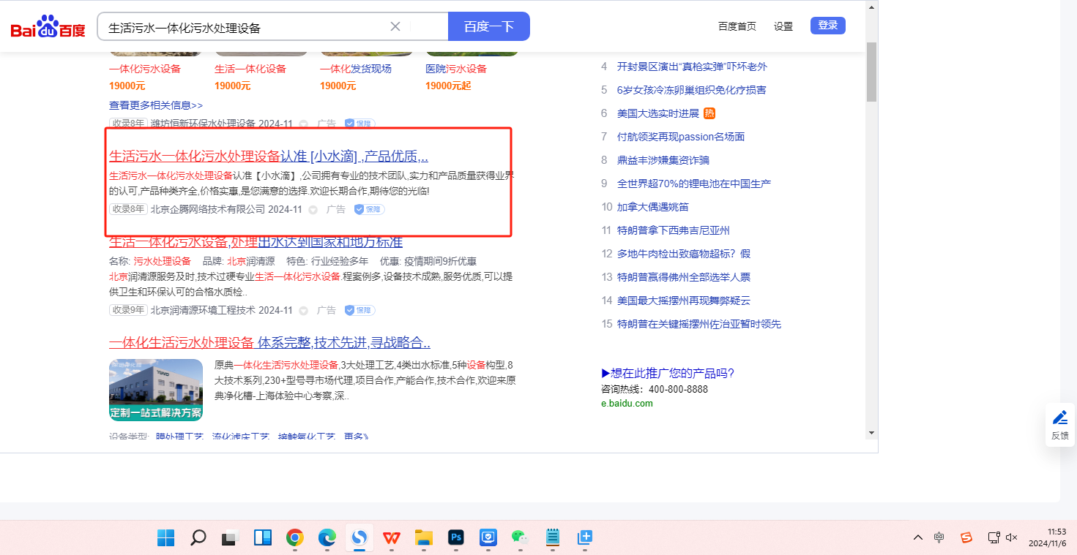This screenshot has height=555, width=1077.
Task: Toggle the mute speaker icon in system tray
Action: click(x=1012, y=537)
